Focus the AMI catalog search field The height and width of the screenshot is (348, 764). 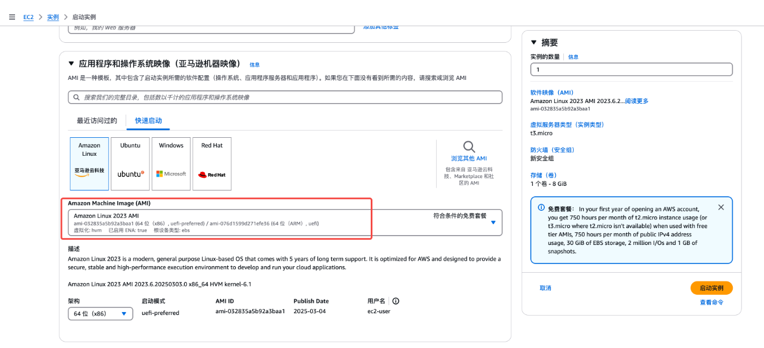(285, 97)
